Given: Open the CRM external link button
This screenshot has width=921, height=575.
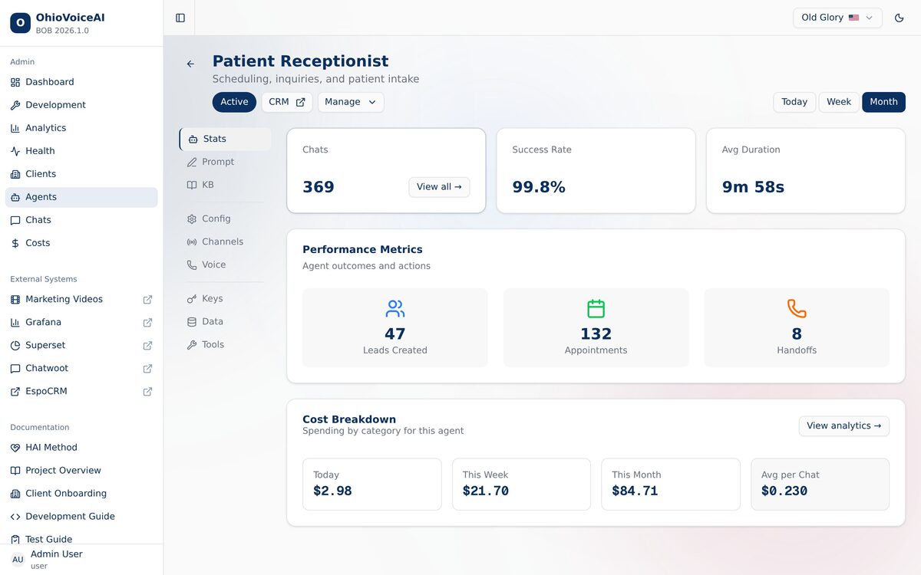Looking at the screenshot, I should tap(286, 102).
